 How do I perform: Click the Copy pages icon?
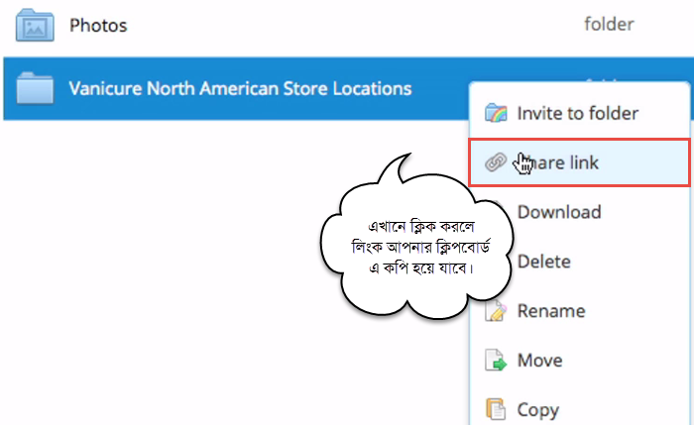[496, 409]
